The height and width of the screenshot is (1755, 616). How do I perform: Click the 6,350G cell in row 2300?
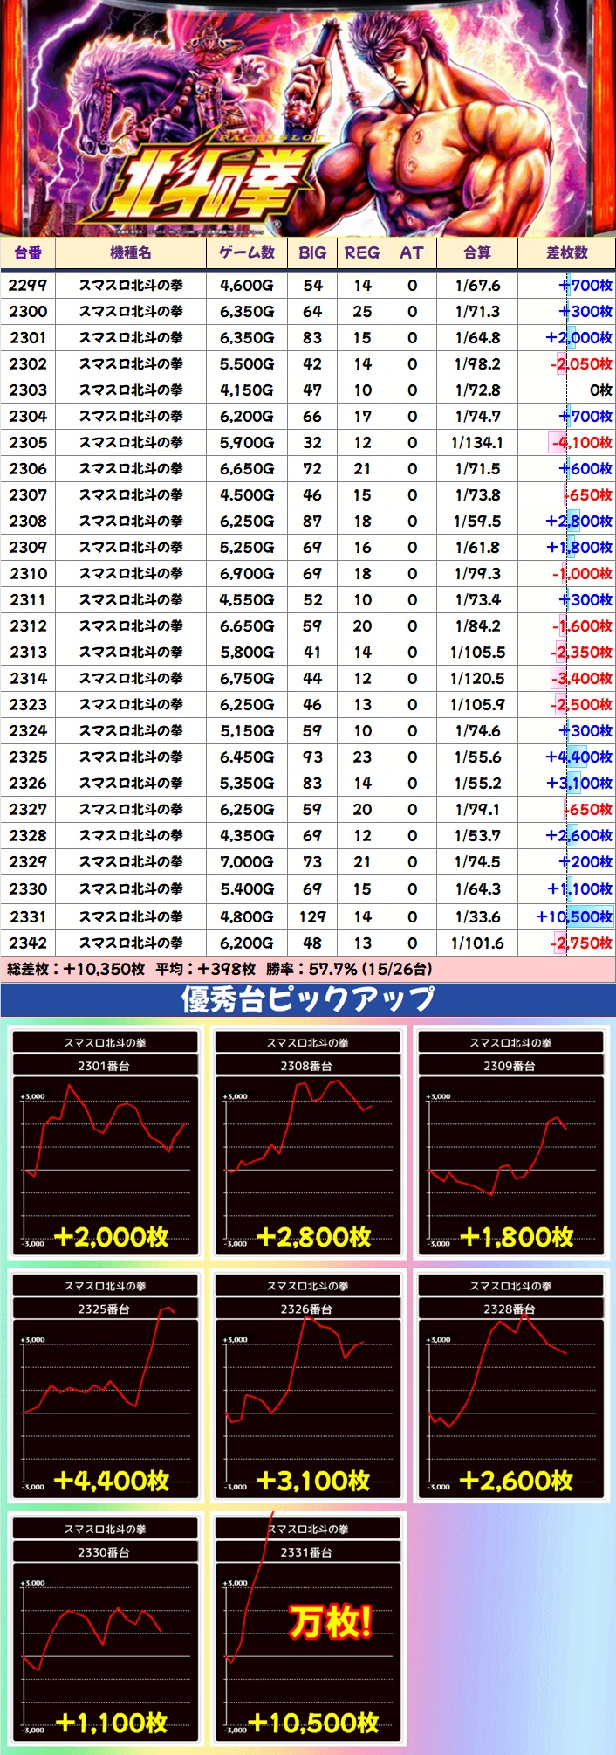[x=247, y=312]
